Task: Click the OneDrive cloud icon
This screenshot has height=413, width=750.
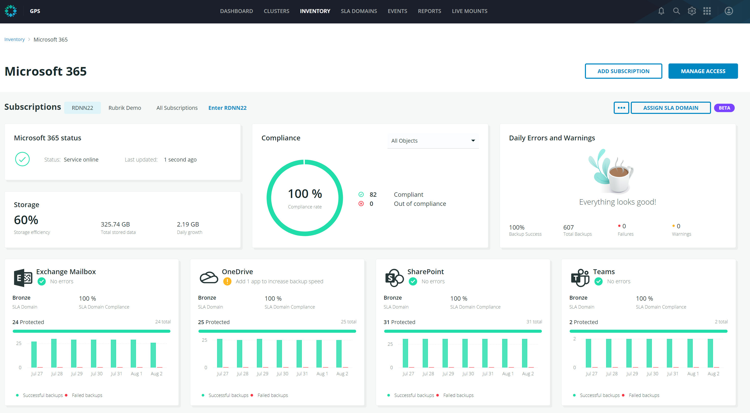Action: click(x=209, y=277)
